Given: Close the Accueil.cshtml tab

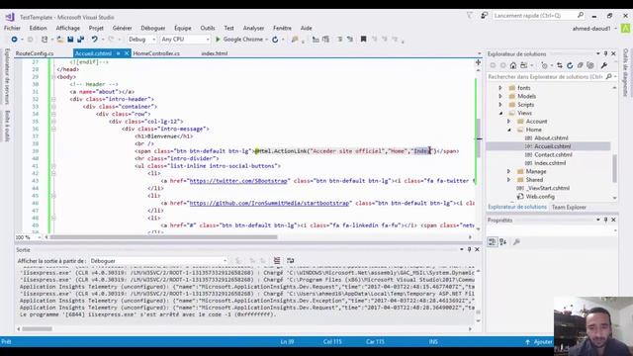Looking at the screenshot, I should [x=127, y=53].
